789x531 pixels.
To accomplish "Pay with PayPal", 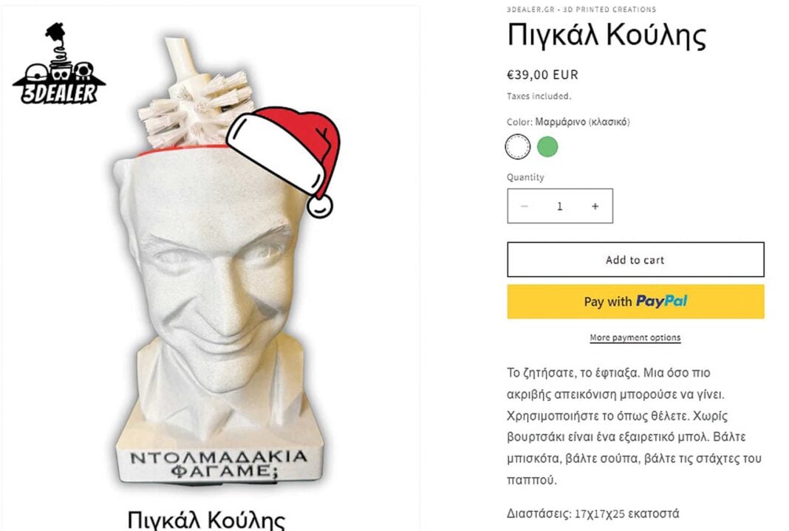I will tap(635, 302).
